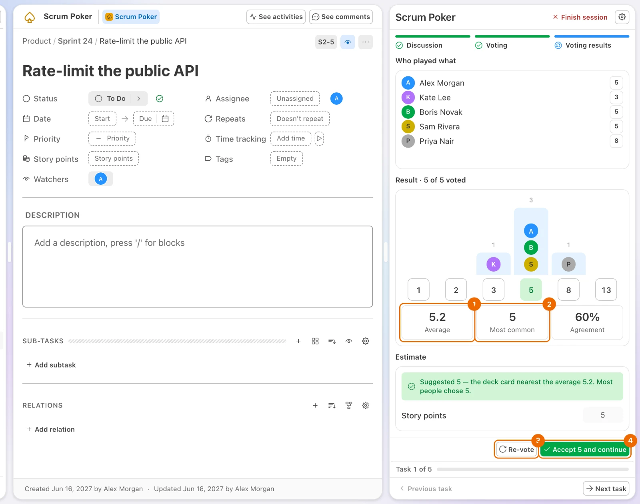Image resolution: width=640 pixels, height=504 pixels.
Task: Toggle sub-tasks visibility eye icon
Action: tap(349, 341)
